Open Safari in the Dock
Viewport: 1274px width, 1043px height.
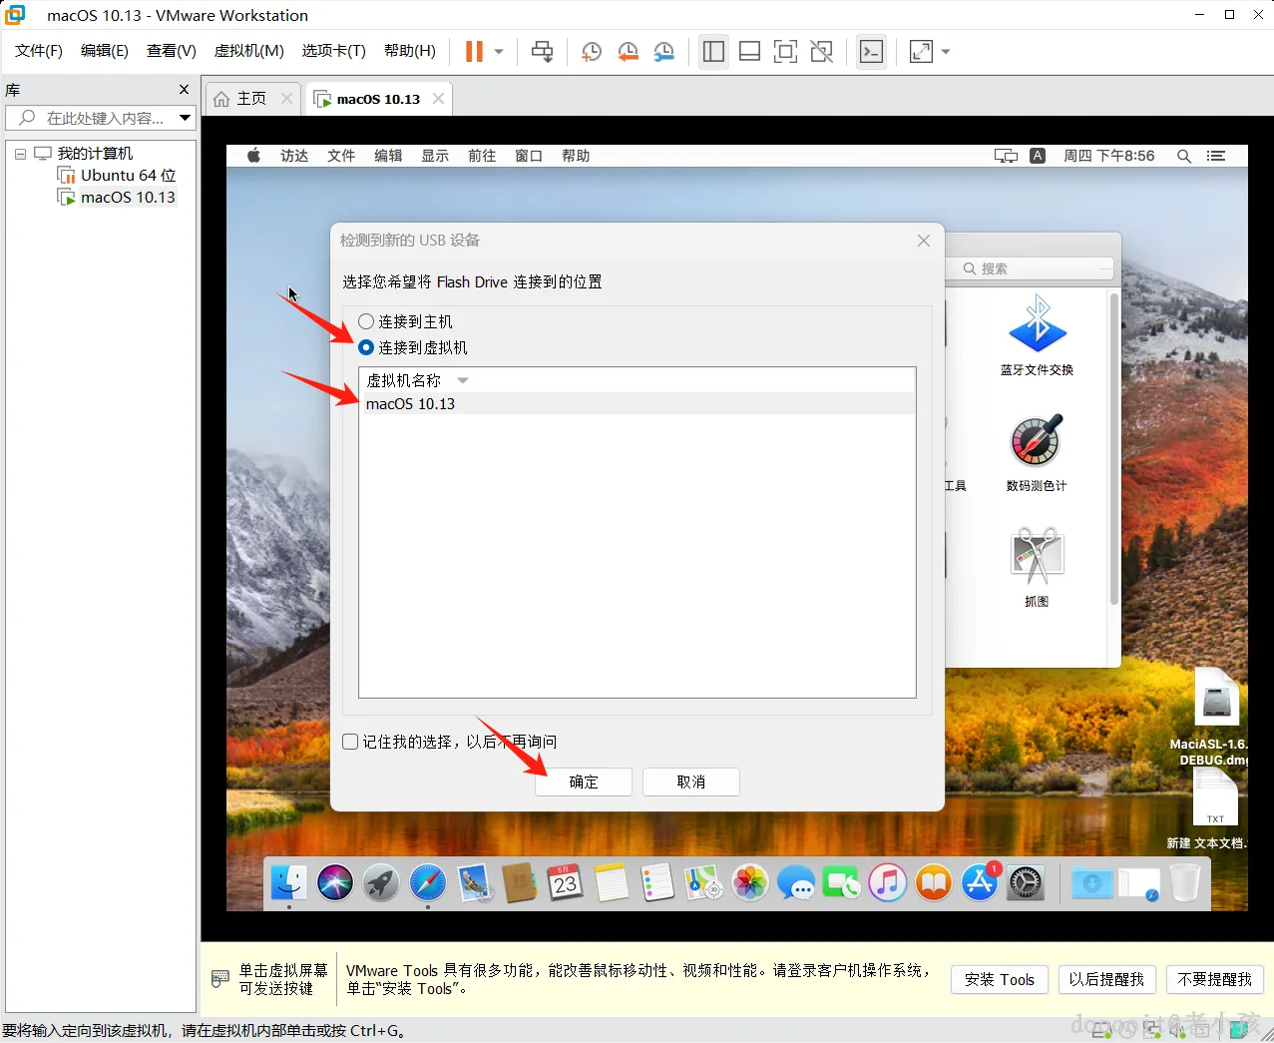[x=428, y=882]
